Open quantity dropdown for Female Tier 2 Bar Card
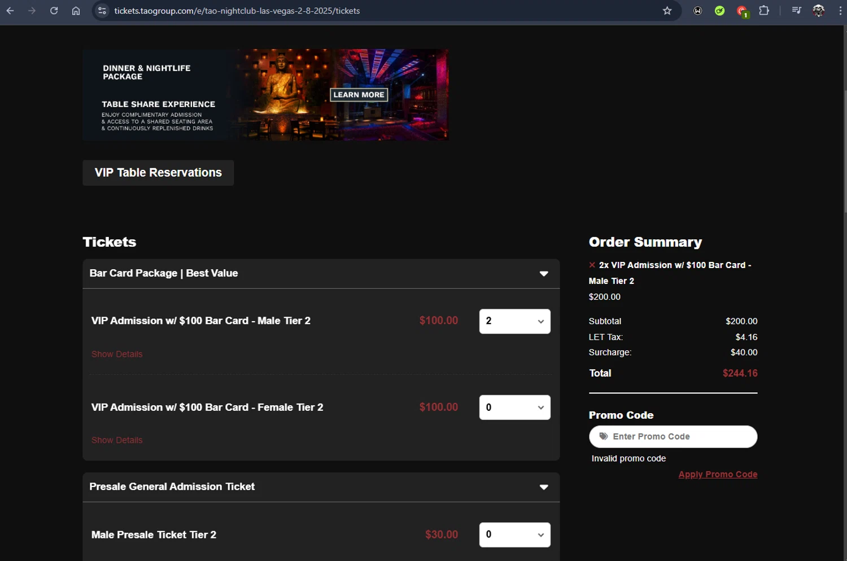This screenshot has height=561, width=847. (514, 407)
